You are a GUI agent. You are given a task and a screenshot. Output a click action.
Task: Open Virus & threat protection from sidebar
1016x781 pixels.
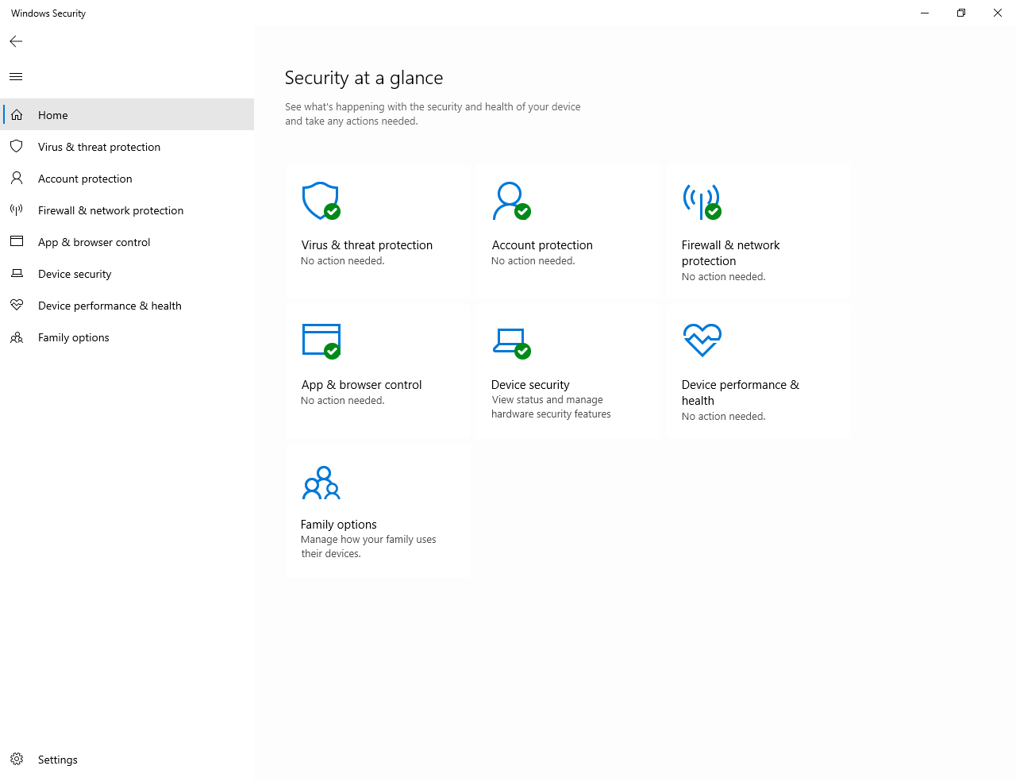point(99,147)
